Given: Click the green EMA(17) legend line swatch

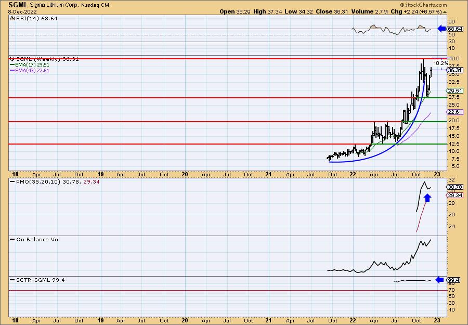Looking at the screenshot, I should tap(12, 65).
